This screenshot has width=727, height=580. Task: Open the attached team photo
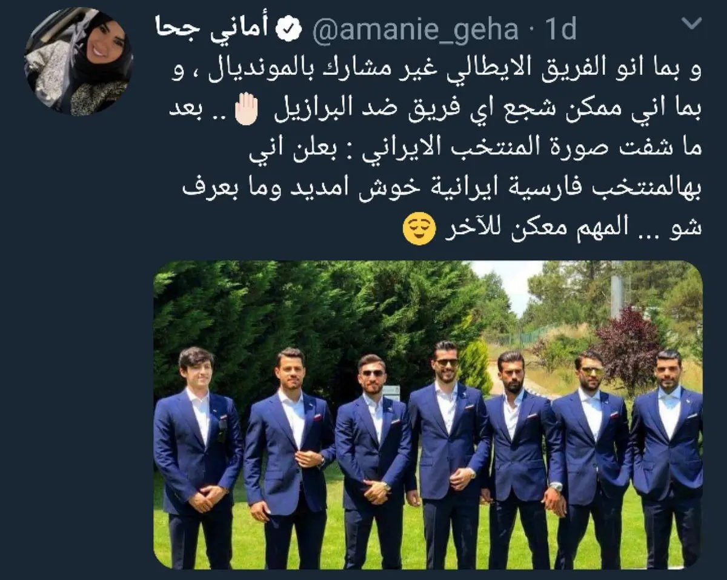(428, 415)
